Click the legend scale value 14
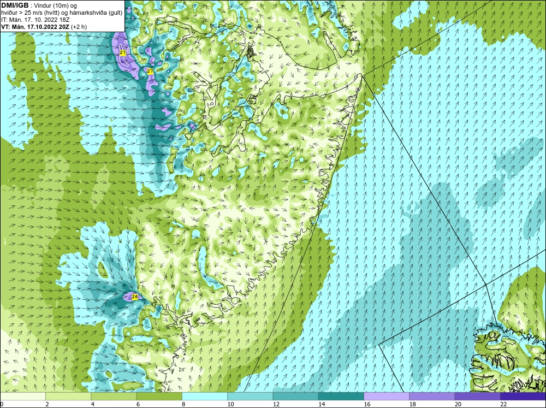The image size is (546, 408). (x=322, y=404)
